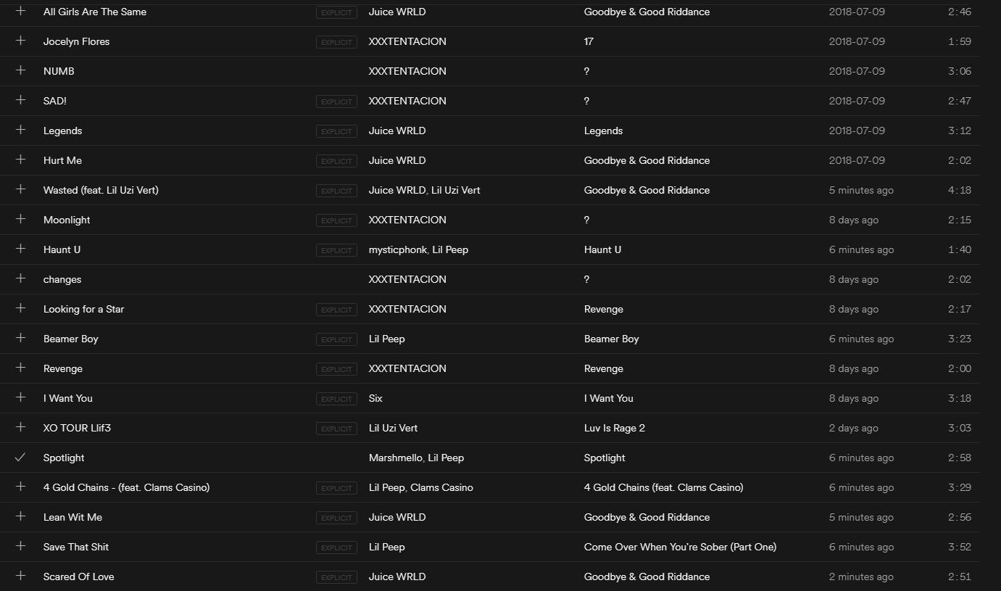Screen dimensions: 1001x591
Task: Add I Want You to library
Action: tap(20, 397)
